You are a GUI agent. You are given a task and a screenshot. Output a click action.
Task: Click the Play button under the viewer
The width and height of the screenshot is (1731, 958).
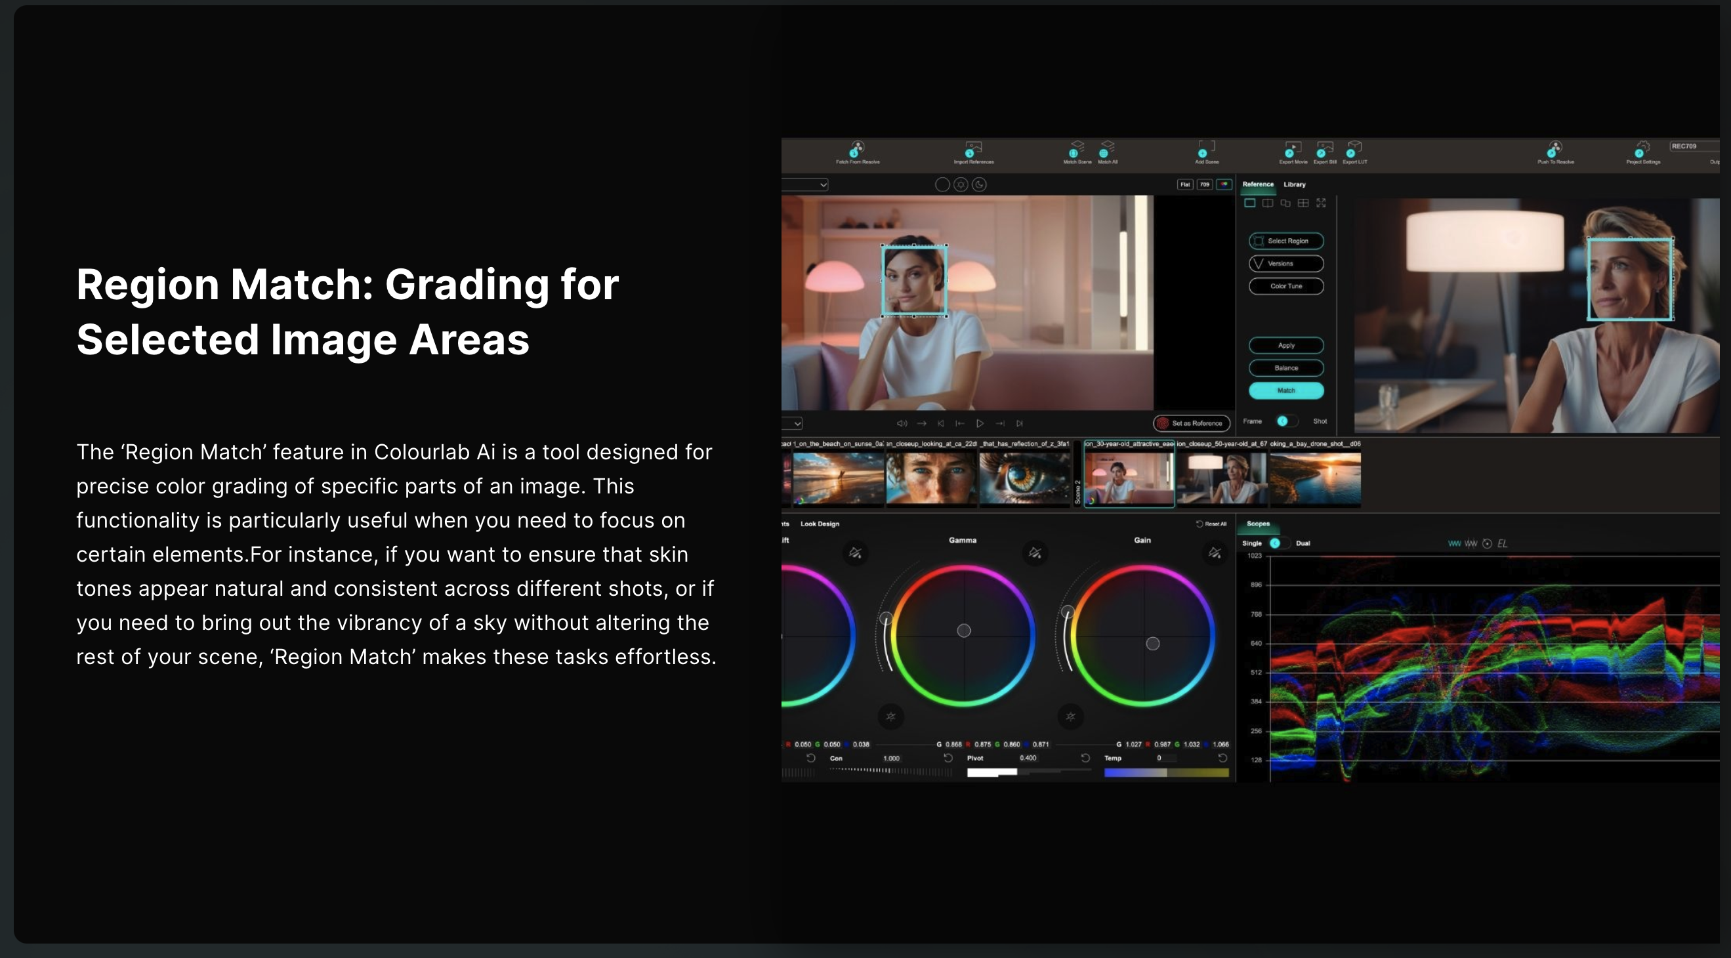pos(980,423)
